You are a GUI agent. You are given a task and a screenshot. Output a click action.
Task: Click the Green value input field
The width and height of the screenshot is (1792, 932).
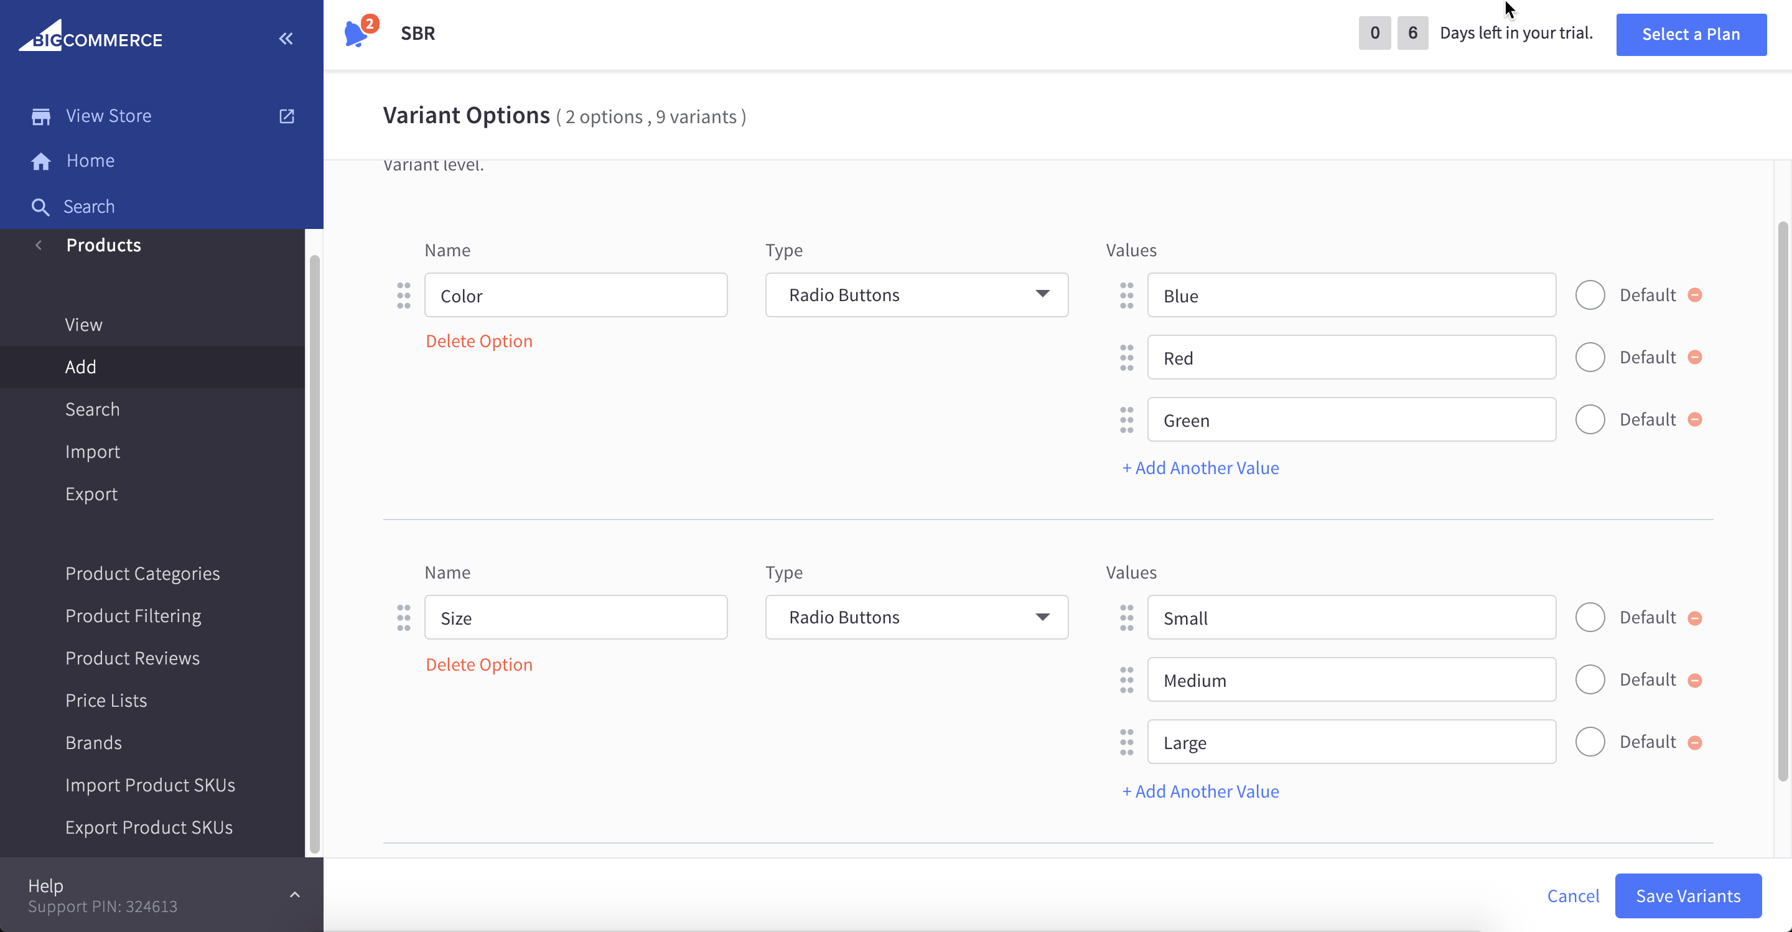tap(1351, 419)
